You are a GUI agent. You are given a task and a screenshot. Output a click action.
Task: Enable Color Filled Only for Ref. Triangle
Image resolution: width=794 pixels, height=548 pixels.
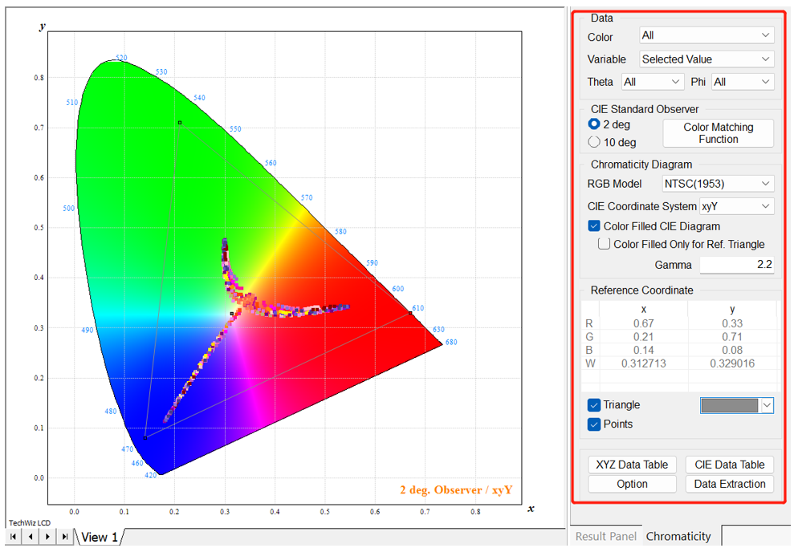[604, 244]
